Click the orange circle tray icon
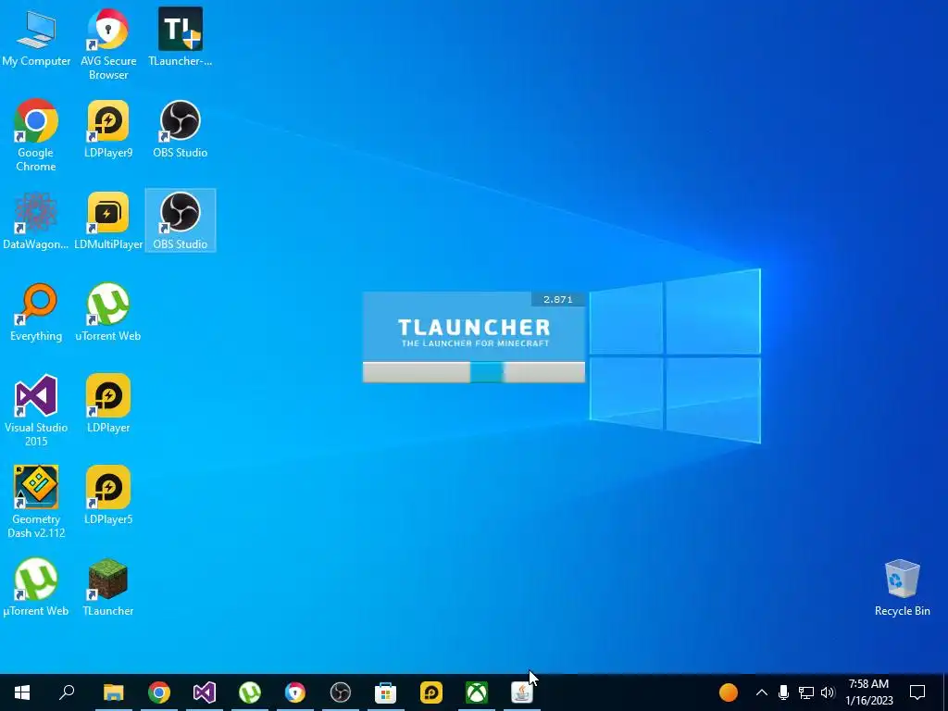Viewport: 948px width, 711px height. [729, 692]
